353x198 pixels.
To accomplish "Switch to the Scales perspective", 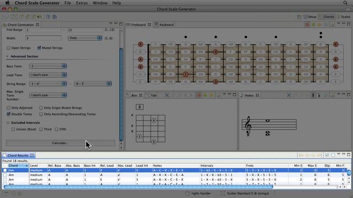I will (344, 17).
